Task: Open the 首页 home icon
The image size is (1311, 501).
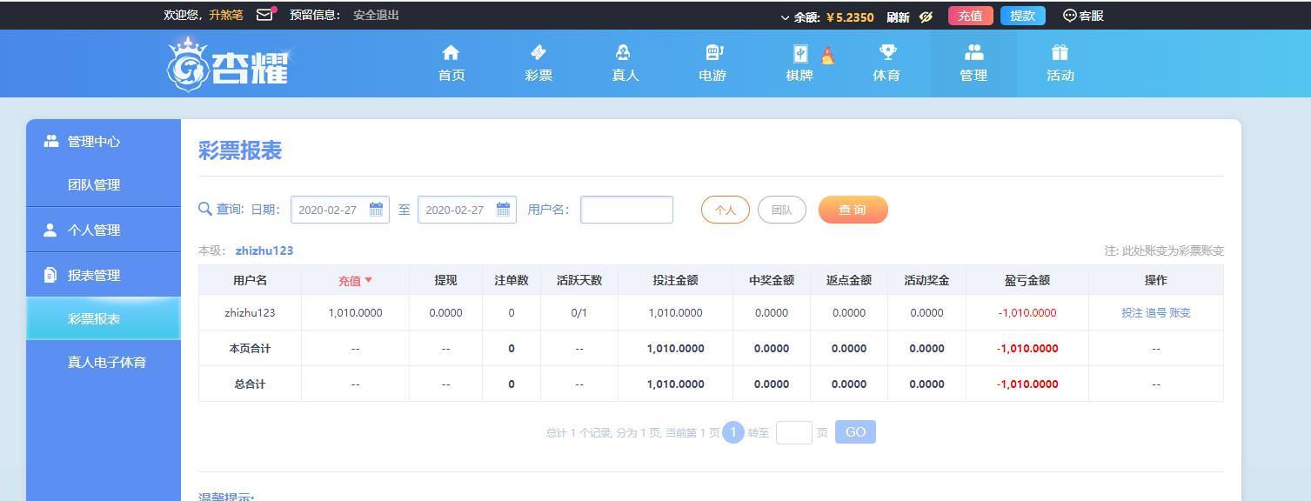Action: point(451,53)
